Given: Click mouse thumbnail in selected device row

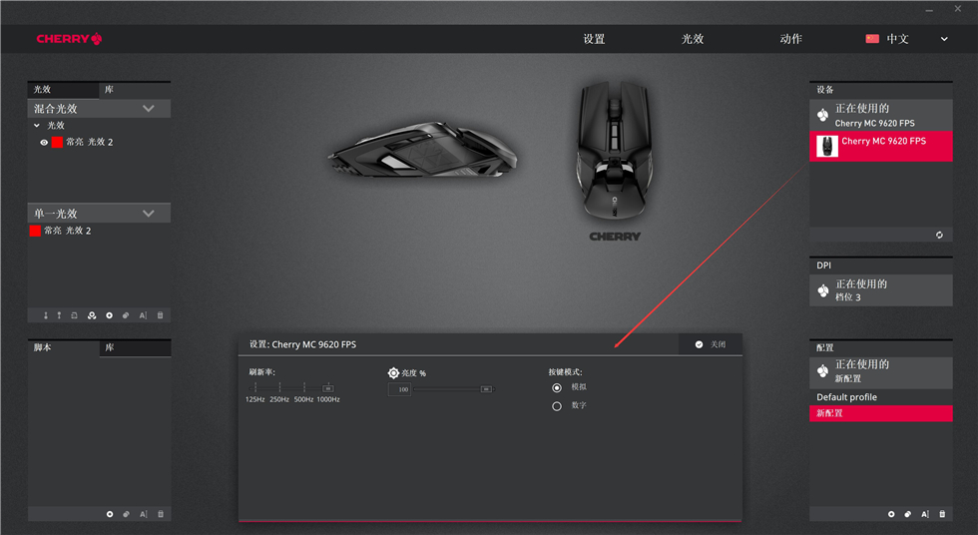Looking at the screenshot, I should coord(827,146).
